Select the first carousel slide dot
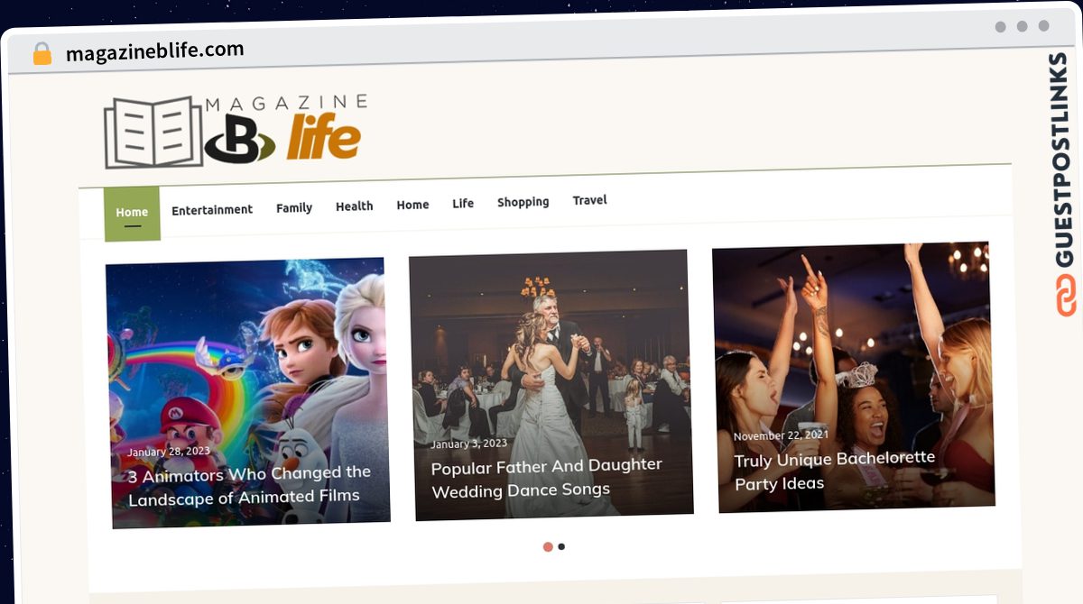The height and width of the screenshot is (604, 1083). [548, 547]
